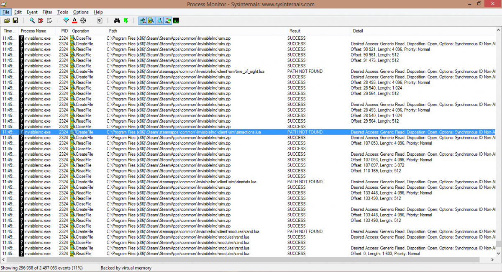Click the Open log file icon
502x272 pixels.
(x=7, y=21)
